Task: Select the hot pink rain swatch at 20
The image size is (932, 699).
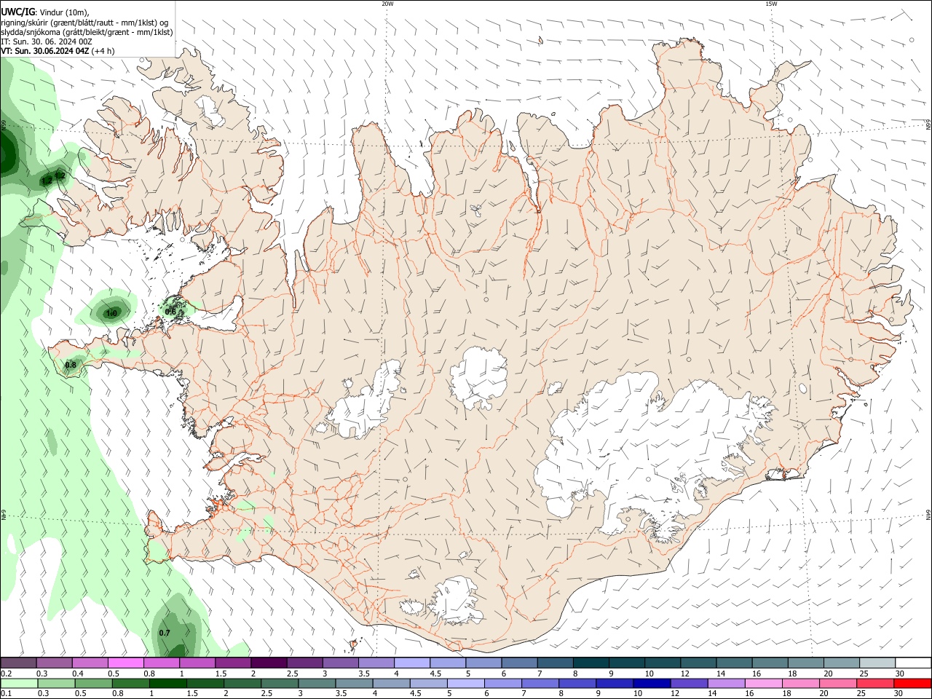Action: tap(838, 684)
